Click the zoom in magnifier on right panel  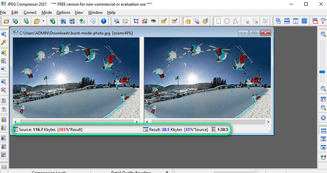pyautogui.click(x=323, y=35)
